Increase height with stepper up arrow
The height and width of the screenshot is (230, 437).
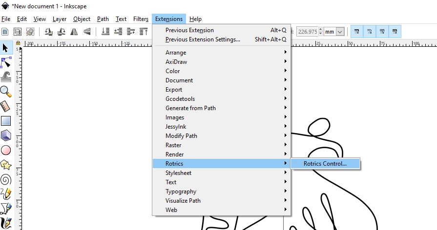[320, 29]
